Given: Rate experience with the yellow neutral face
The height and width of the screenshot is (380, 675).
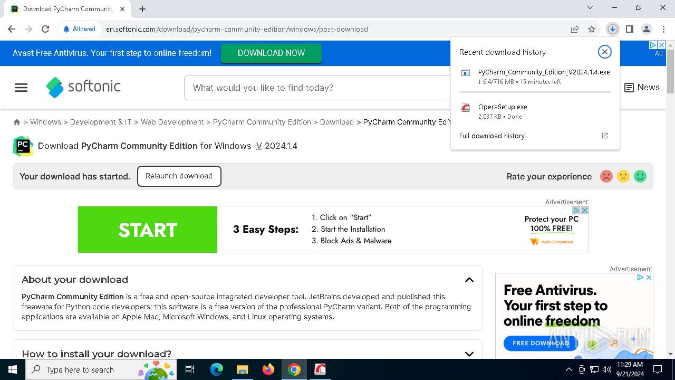Looking at the screenshot, I should tap(623, 176).
